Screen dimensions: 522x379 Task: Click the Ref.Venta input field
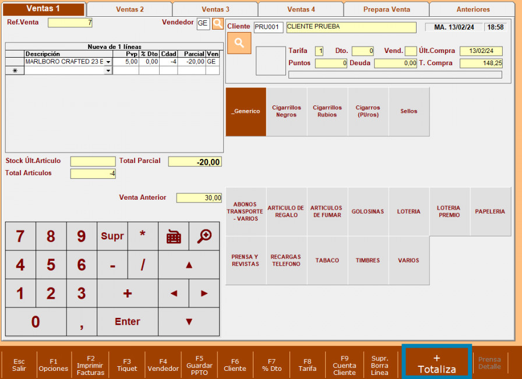[x=70, y=23]
